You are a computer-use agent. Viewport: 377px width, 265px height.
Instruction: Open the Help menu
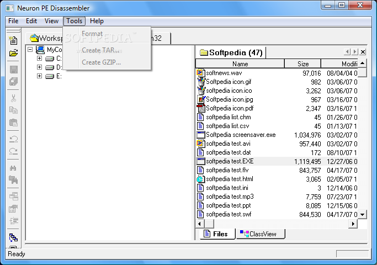97,21
